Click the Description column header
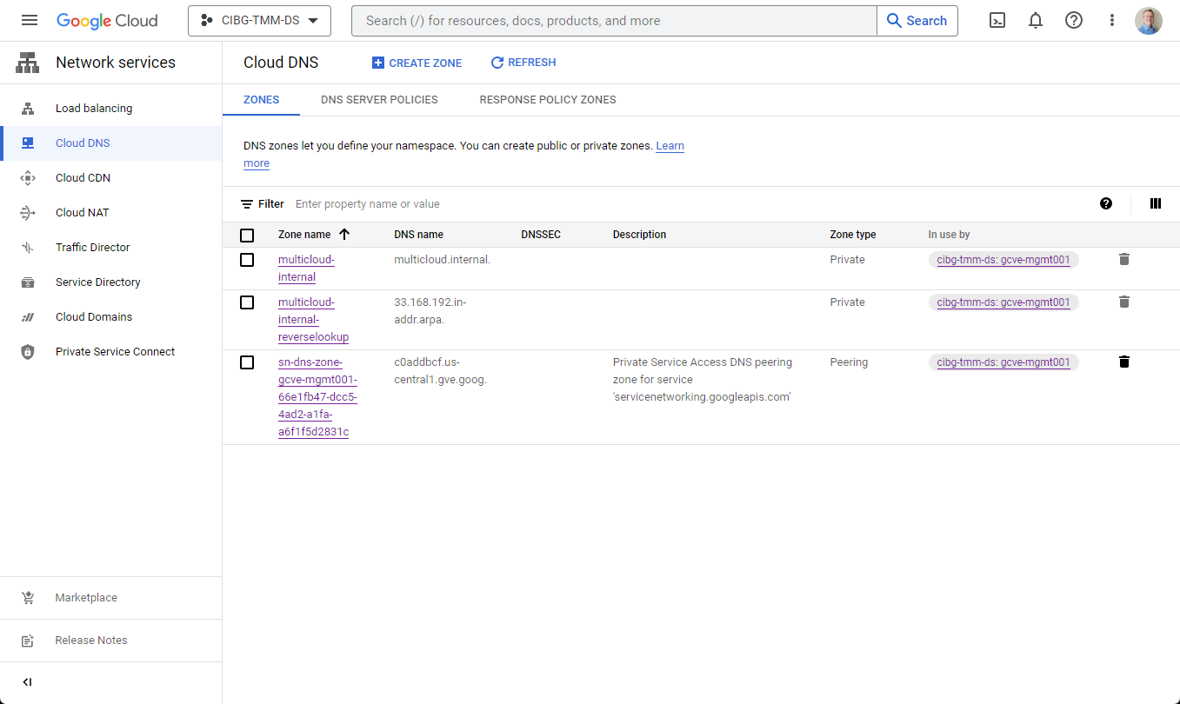Viewport: 1180px width, 704px height. tap(639, 235)
